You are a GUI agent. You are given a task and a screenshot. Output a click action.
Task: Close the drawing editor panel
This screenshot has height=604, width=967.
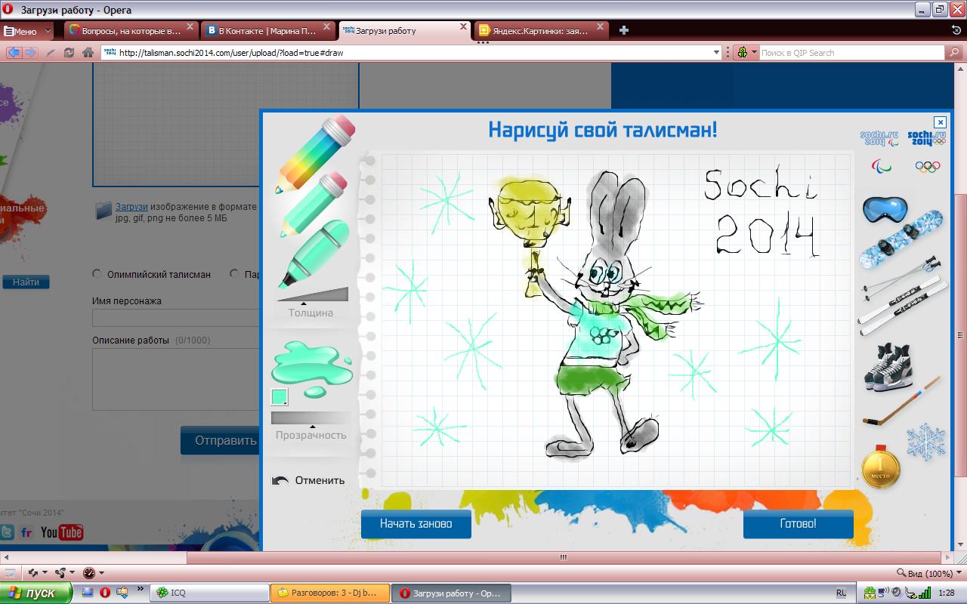[940, 122]
